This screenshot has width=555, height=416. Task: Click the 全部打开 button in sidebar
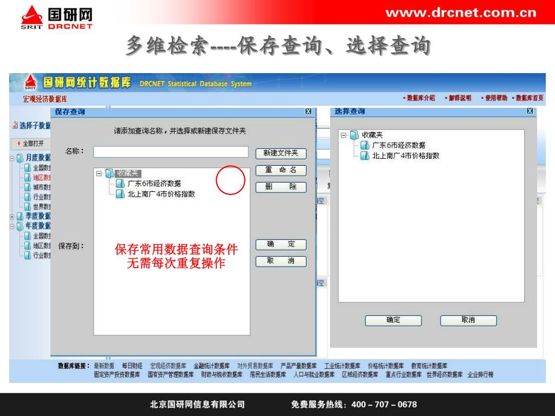(x=31, y=144)
